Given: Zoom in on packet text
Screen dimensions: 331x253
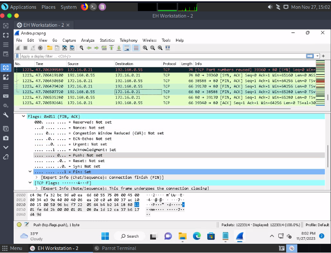Looking at the screenshot, I should [144, 48].
